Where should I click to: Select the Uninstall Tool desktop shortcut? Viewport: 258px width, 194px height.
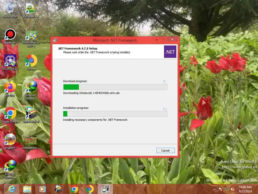click(31, 115)
